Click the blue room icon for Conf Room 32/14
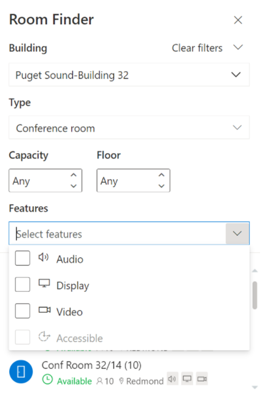 click(x=21, y=372)
